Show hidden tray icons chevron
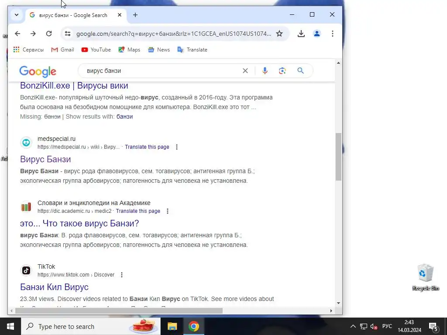 pyautogui.click(x=353, y=326)
